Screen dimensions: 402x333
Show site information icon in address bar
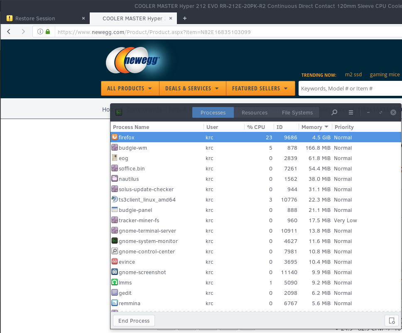[40, 32]
